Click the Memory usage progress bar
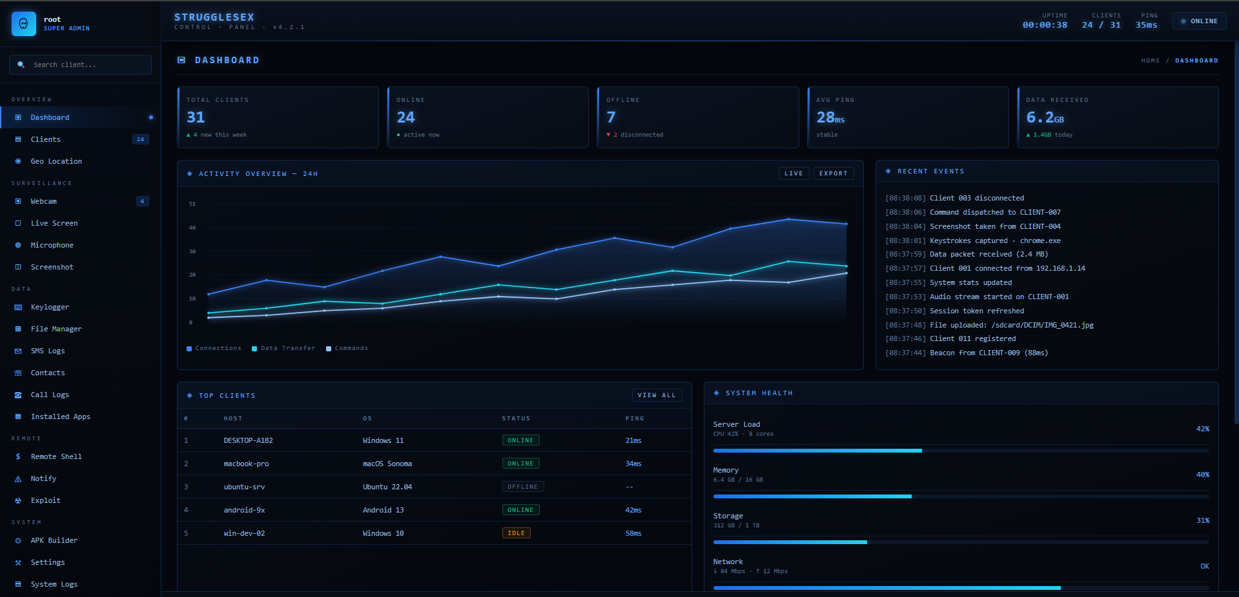 point(961,496)
